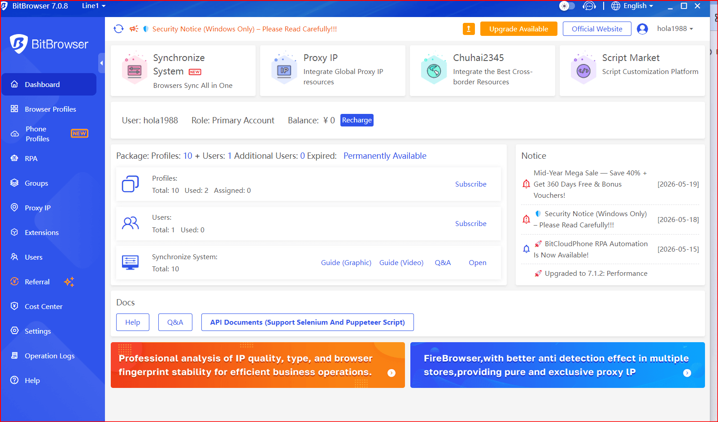Click the Mid-Year Sale alarm bell icon
The width and height of the screenshot is (718, 422).
[527, 184]
